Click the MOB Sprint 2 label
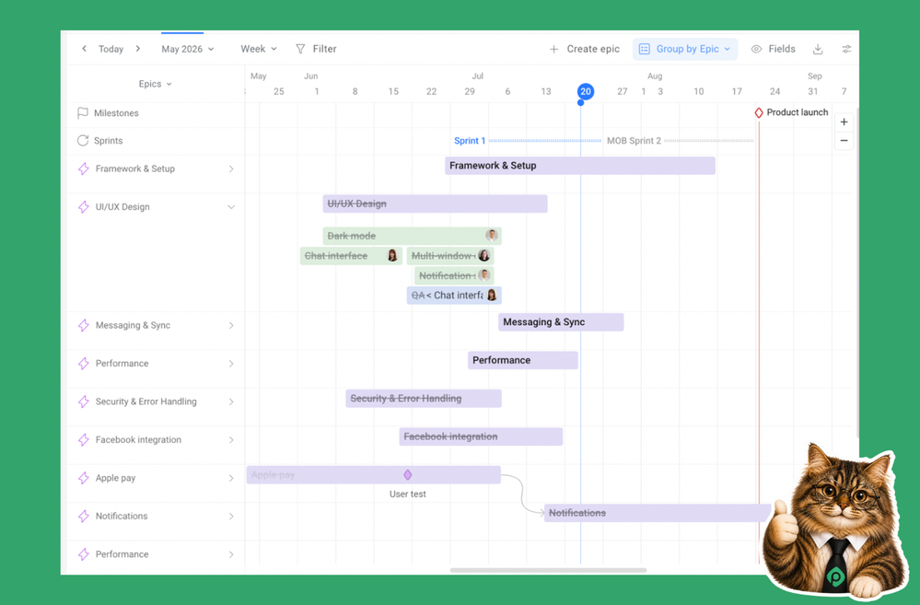This screenshot has width=920, height=605. point(634,141)
